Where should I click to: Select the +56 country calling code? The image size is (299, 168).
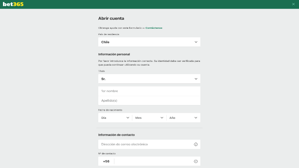pos(106,161)
